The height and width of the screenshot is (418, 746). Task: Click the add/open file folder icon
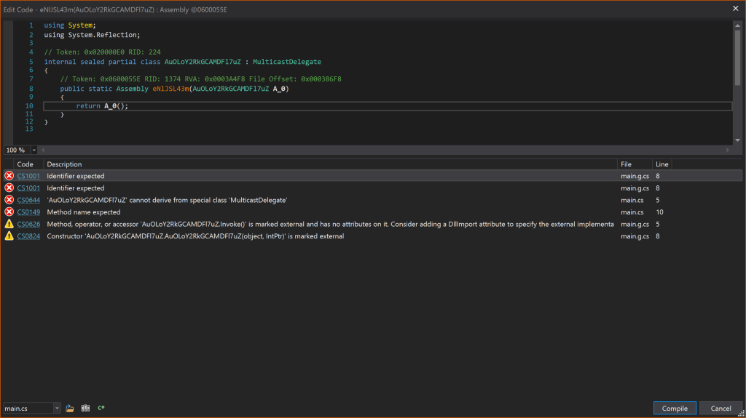pos(70,409)
